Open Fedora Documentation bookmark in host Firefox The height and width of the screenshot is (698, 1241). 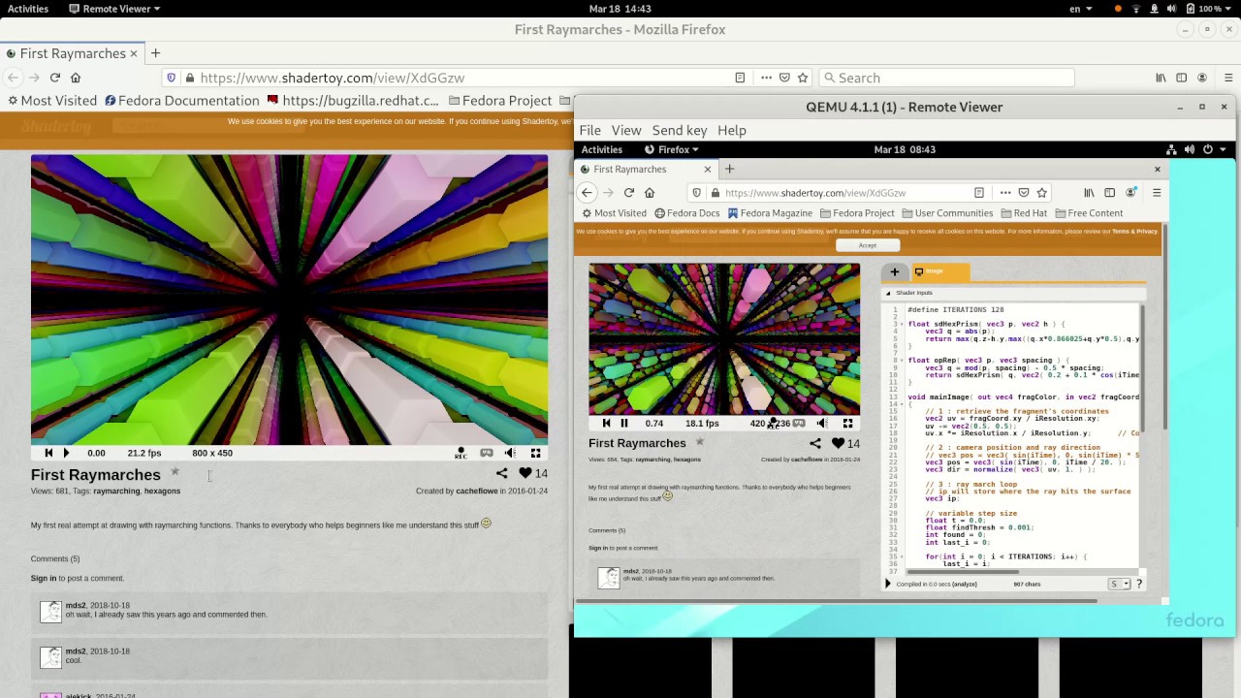(182, 100)
